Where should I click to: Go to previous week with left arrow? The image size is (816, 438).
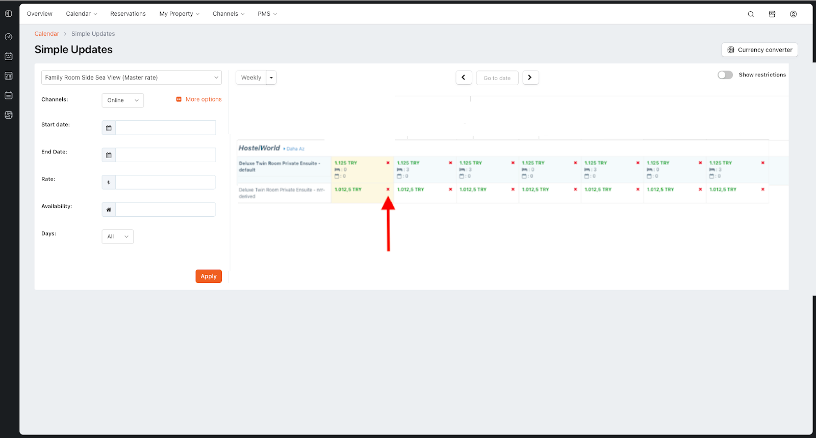tap(464, 78)
